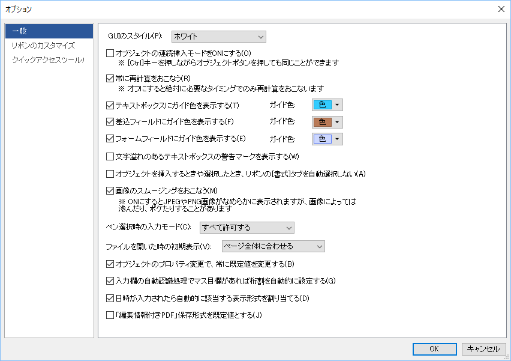This screenshot has width=511, height=361.
Task: Click the キャンセル button
Action: tap(483, 349)
